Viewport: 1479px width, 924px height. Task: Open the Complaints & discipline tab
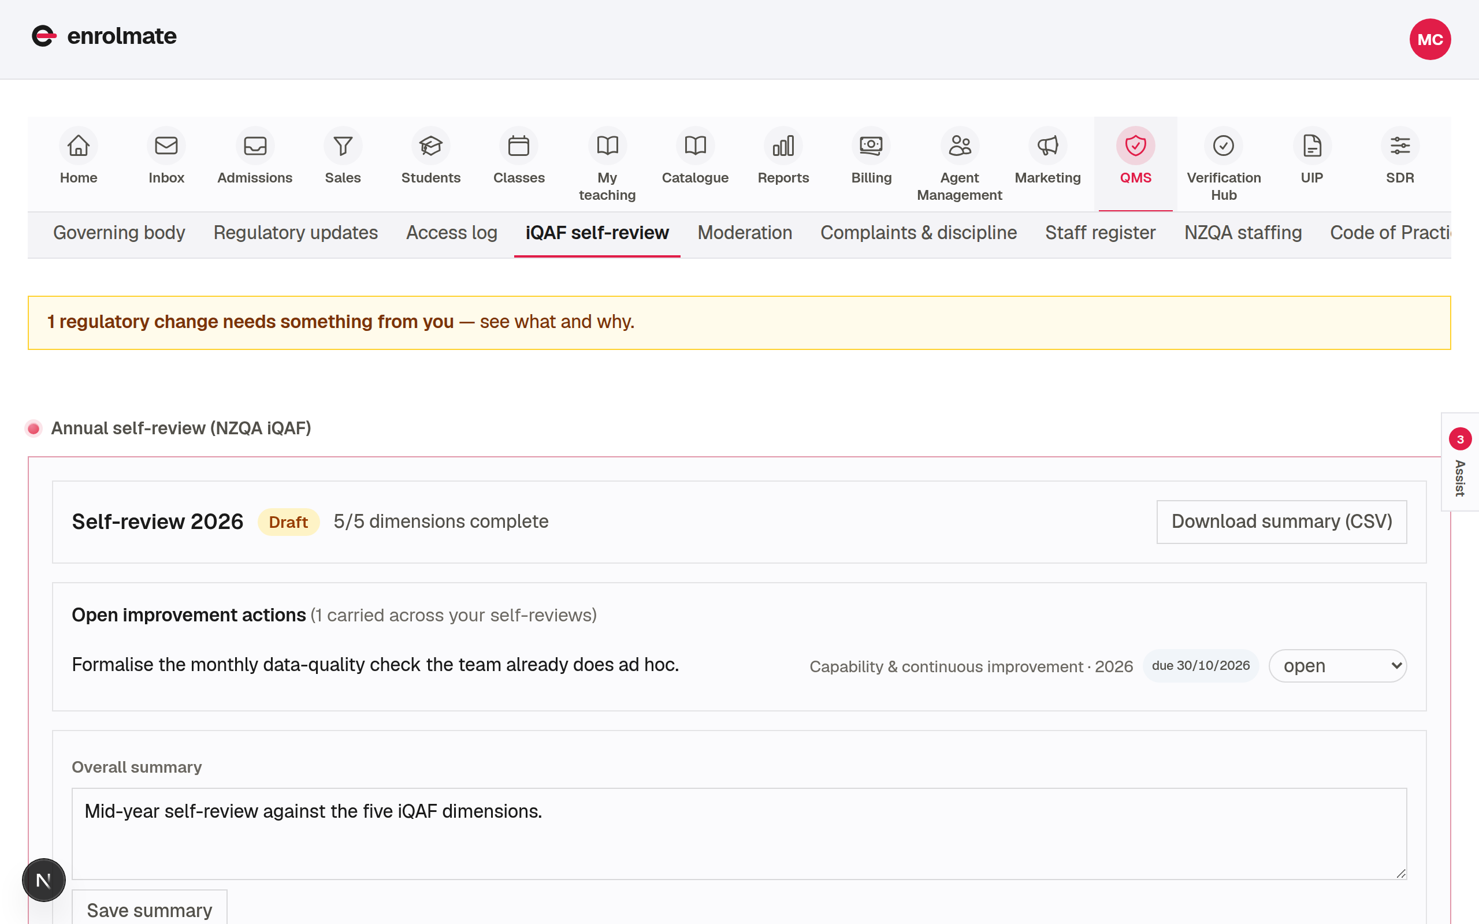(x=919, y=233)
